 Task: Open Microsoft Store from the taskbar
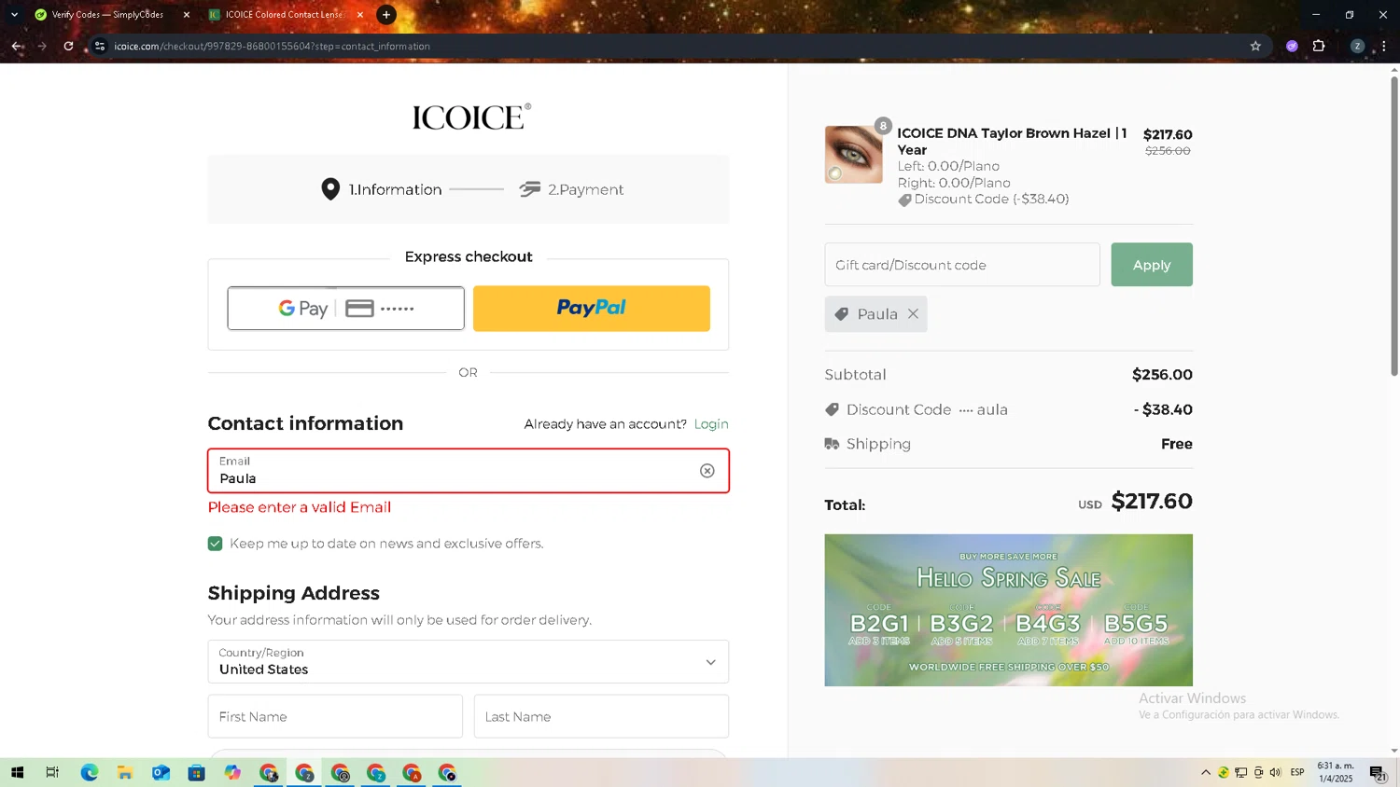pyautogui.click(x=196, y=773)
